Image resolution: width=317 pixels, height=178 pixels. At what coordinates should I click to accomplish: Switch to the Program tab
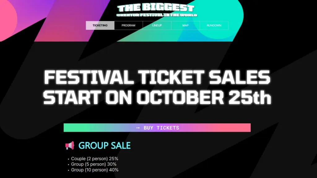pos(128,25)
